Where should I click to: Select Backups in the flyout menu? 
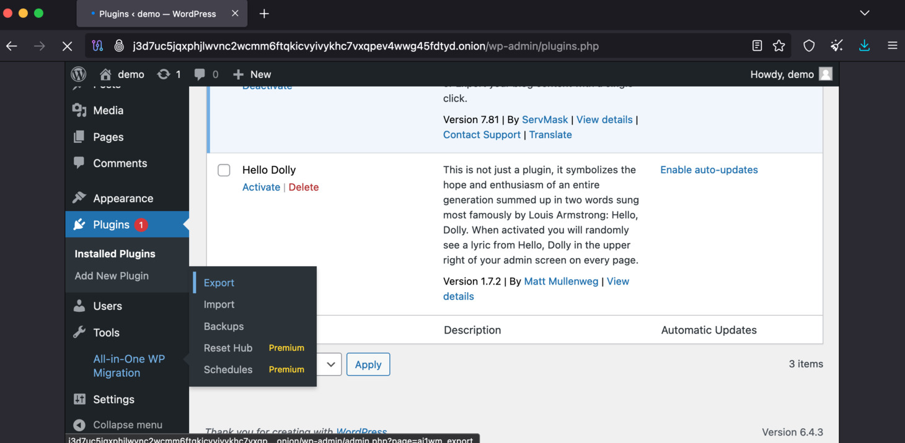coord(224,326)
